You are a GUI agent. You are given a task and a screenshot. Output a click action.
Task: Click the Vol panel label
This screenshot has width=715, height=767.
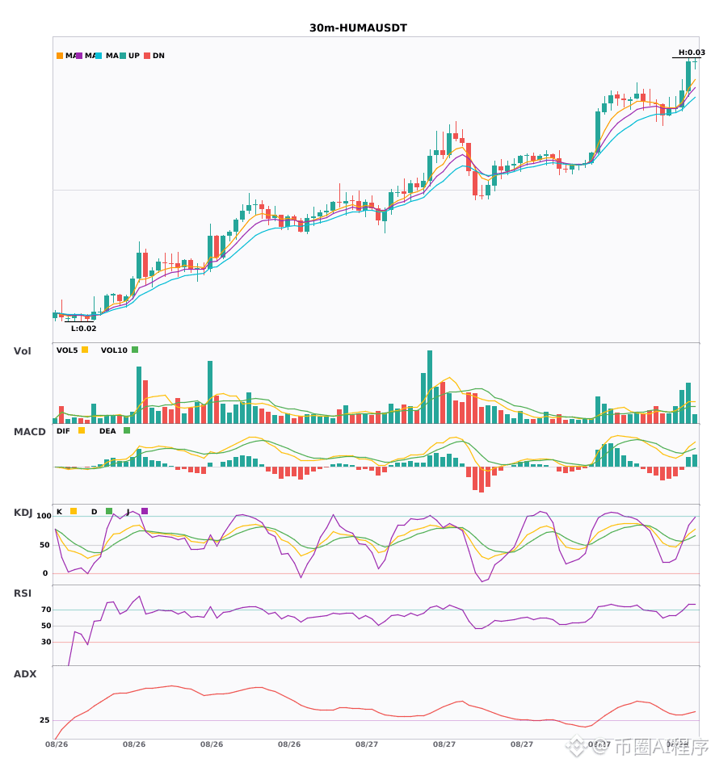coord(22,351)
